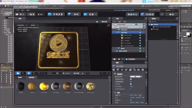The height and width of the screenshot is (108, 192).
Task: Open the Group Folder row options box
Action: (x=144, y=25)
